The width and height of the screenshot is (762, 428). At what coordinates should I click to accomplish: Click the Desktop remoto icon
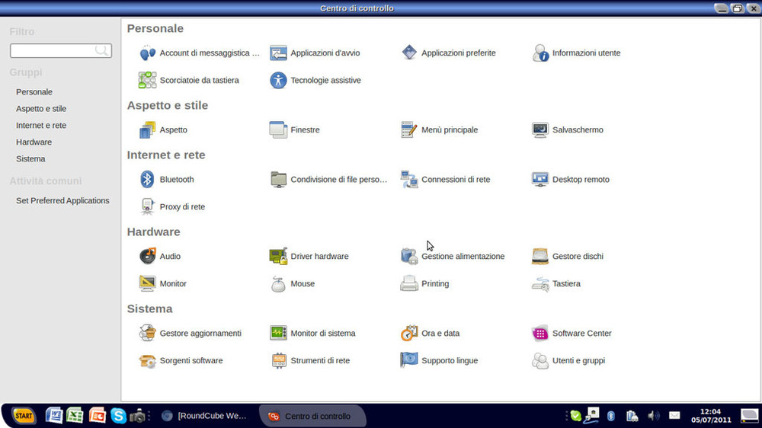540,179
